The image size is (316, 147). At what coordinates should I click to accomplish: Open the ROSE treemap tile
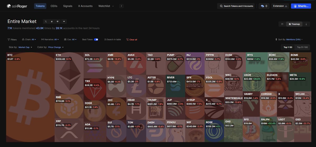(214, 131)
